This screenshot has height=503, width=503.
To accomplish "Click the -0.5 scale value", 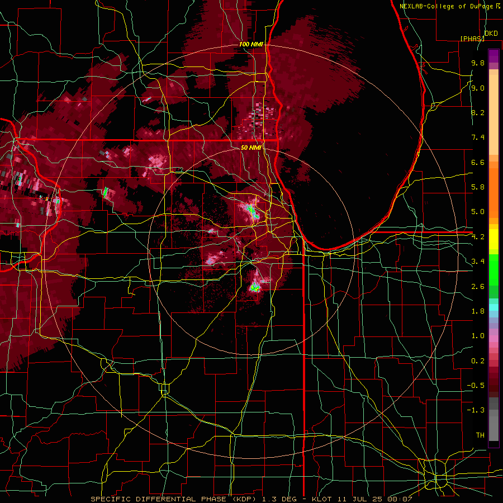I will pyautogui.click(x=476, y=385).
